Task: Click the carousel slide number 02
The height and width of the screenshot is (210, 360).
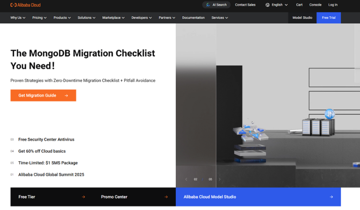Action: tap(195, 179)
